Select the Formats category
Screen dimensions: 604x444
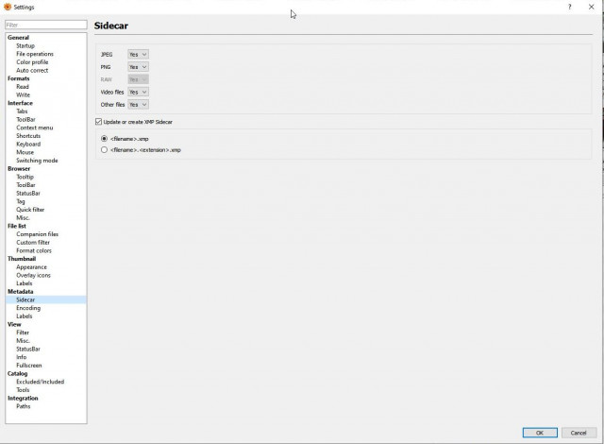[19, 78]
